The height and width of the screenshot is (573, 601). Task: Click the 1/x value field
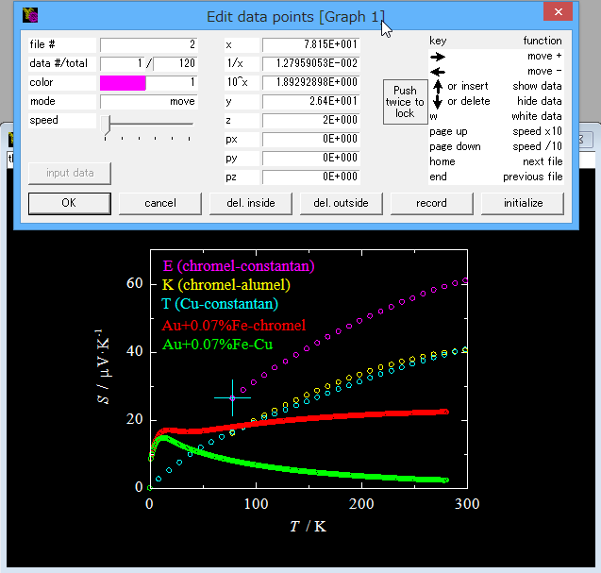[x=310, y=63]
